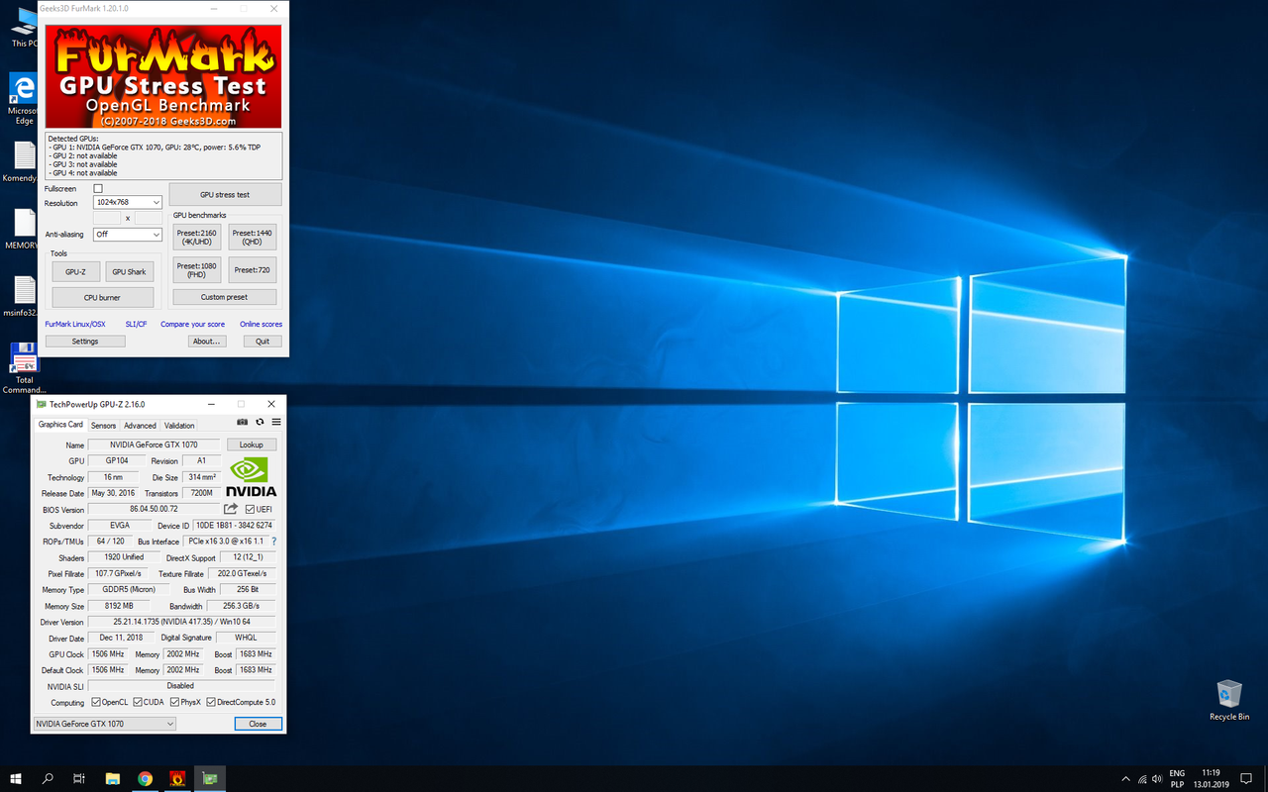
Task: Click the GPU-Z refresh icon
Action: (x=260, y=422)
